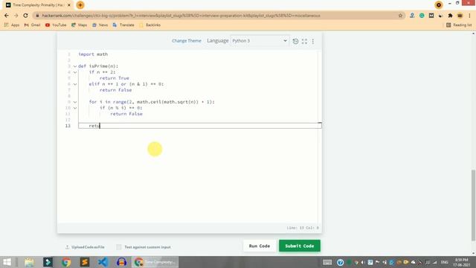Open the YouTube bookmark
Viewport: 476px width, 268px height.
56,25
